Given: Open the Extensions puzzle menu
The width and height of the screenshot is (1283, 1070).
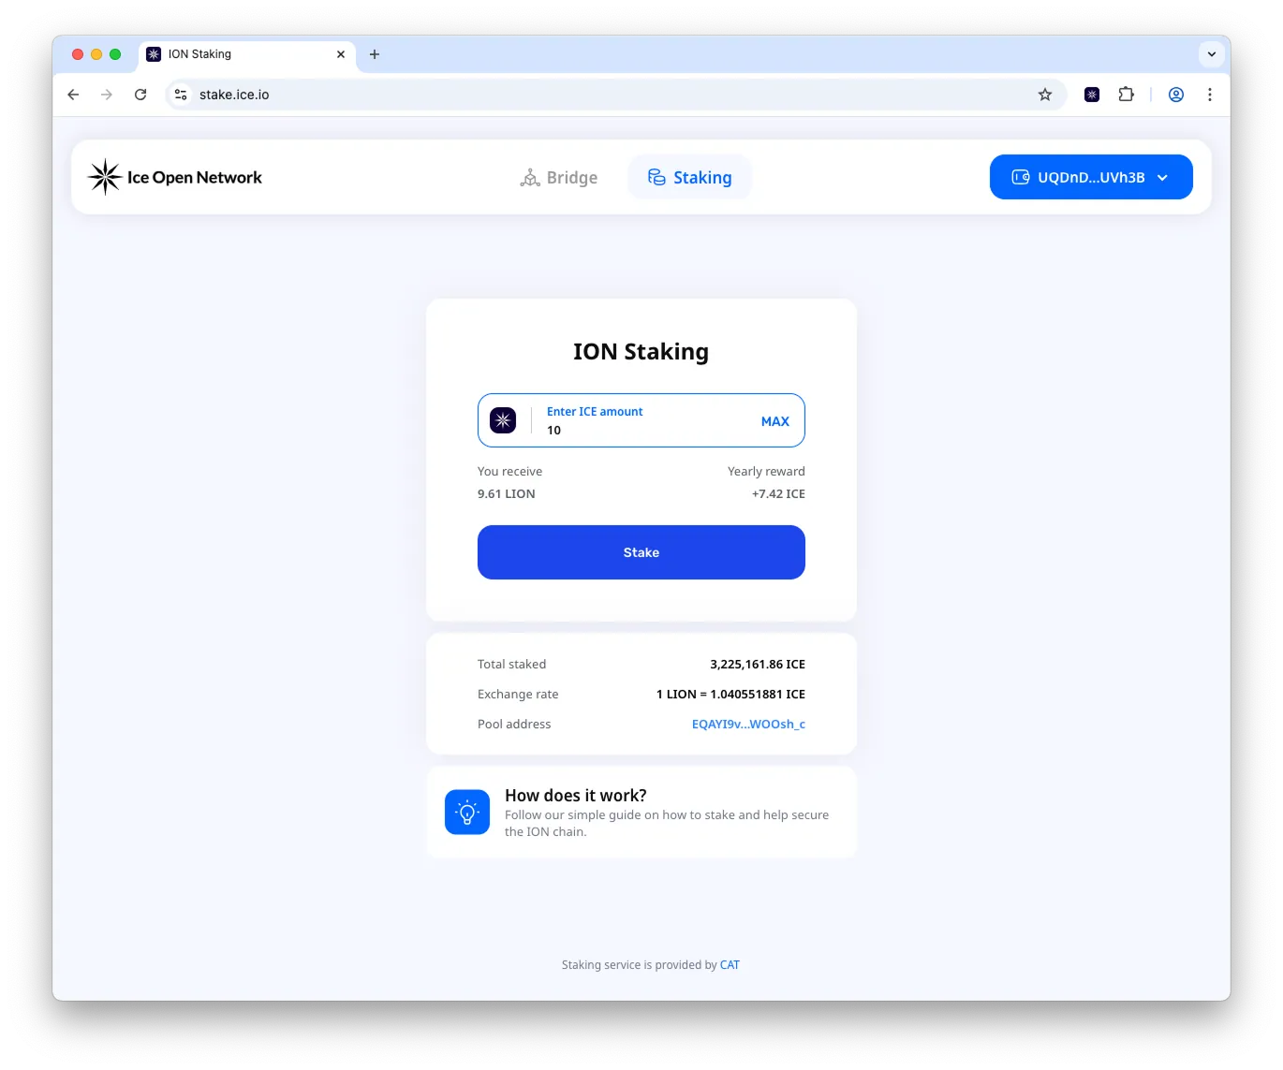Looking at the screenshot, I should (x=1126, y=95).
